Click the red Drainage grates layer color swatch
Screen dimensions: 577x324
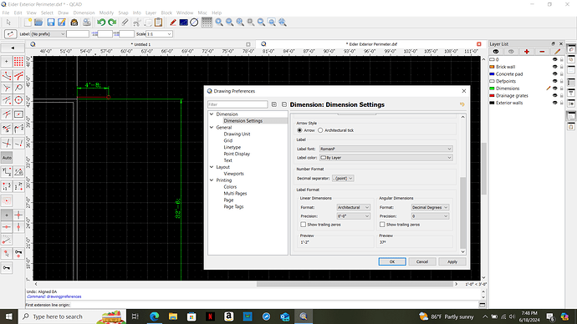492,95
